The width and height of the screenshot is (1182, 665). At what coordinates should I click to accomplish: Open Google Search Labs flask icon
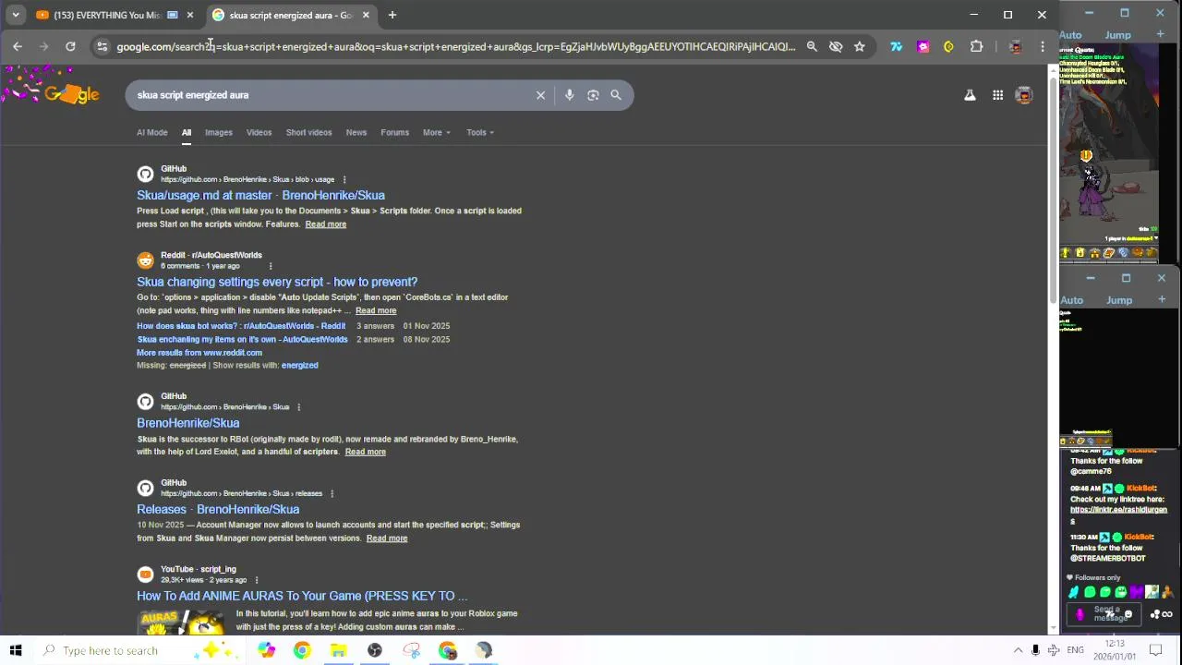970,95
